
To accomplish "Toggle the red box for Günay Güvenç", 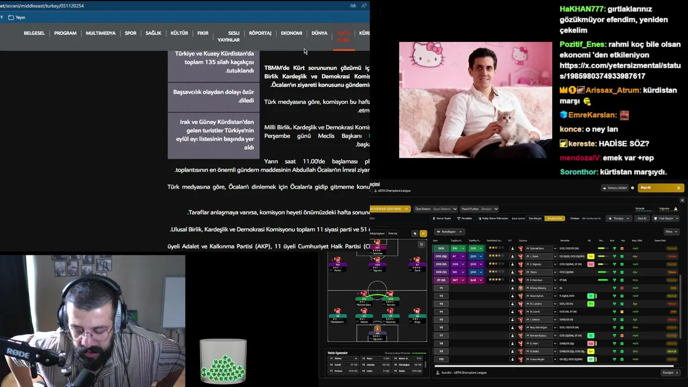I will [x=622, y=288].
